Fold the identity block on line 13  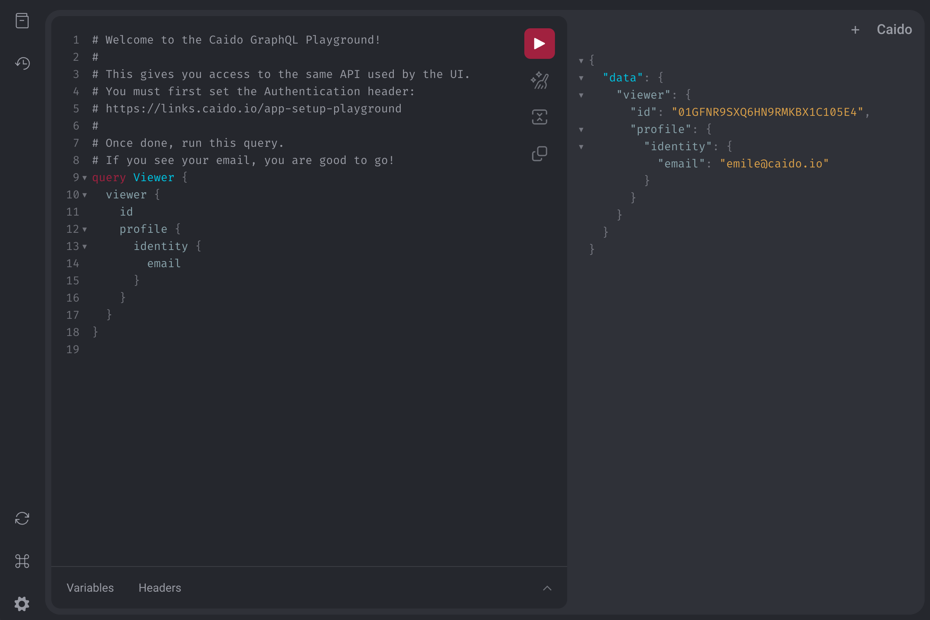(84, 247)
